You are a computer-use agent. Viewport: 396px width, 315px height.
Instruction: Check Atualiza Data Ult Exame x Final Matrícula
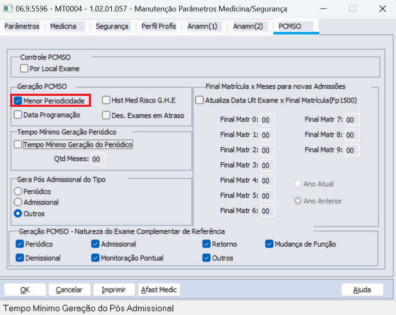[200, 100]
